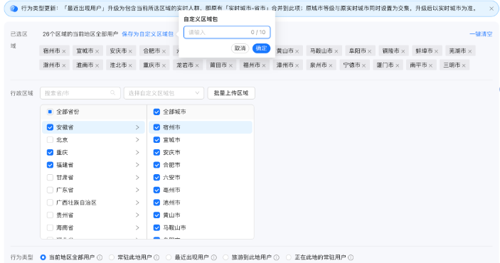Screen dimensions: 500x263
Task: Toggle the 全部省份 checkbox
Action: [50, 112]
